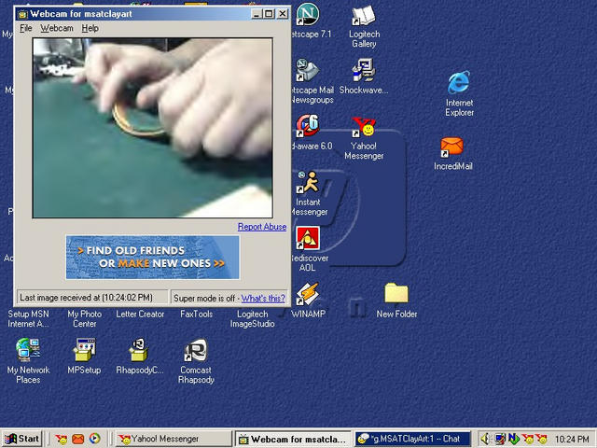
Task: Launch IncrediMail envelope from Quick Launch
Action: 78,440
